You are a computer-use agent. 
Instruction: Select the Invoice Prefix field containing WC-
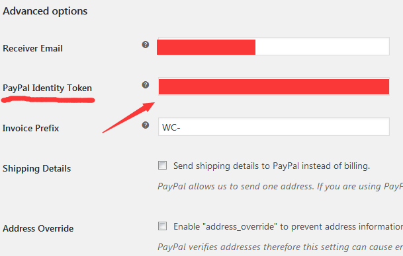(273, 127)
